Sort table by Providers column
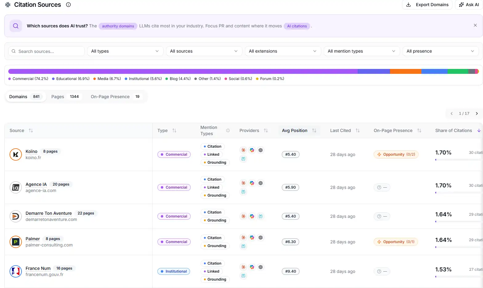The height and width of the screenshot is (288, 483). pyautogui.click(x=266, y=130)
